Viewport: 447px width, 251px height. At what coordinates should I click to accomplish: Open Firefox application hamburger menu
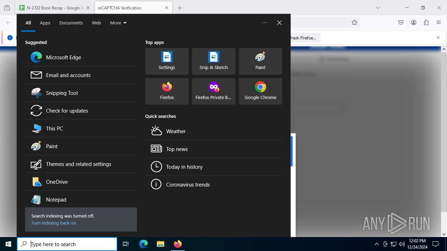click(439, 22)
